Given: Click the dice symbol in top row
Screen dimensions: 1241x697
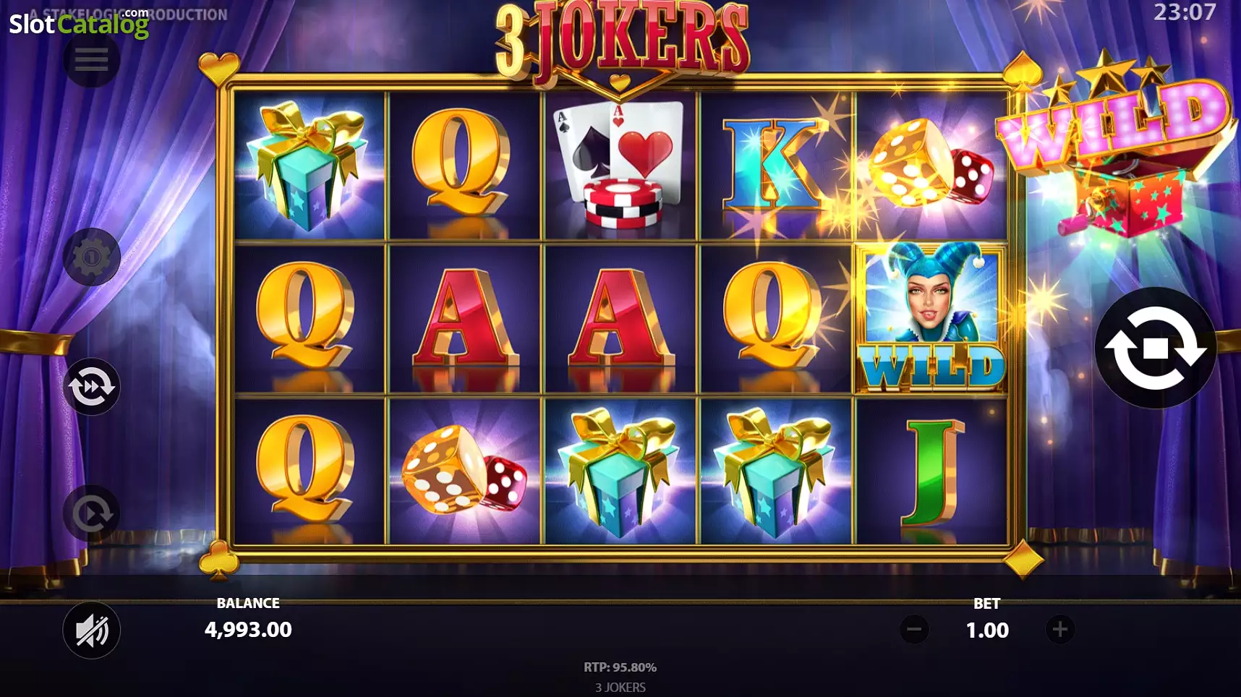Looking at the screenshot, I should [x=931, y=165].
